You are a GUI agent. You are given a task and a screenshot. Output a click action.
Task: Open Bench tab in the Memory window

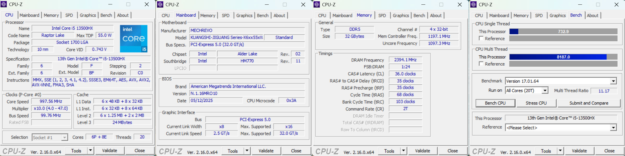tap(419, 15)
